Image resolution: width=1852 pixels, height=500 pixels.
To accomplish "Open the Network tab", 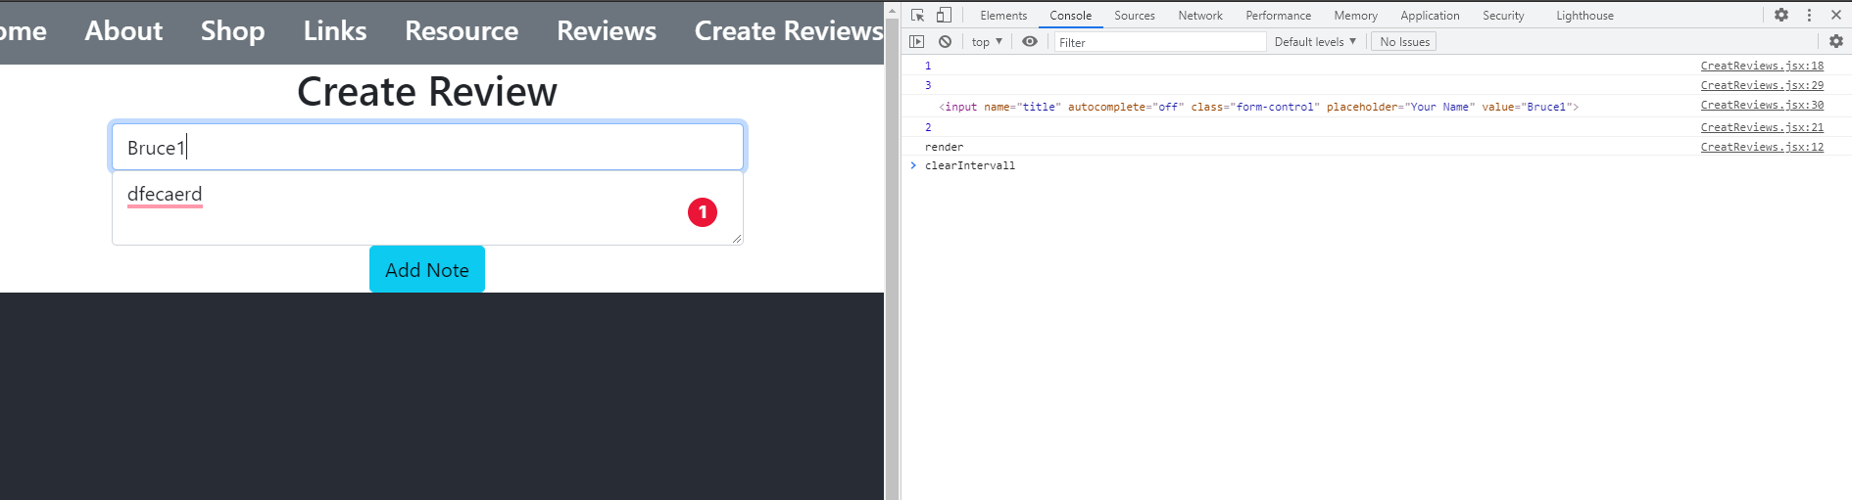I will pyautogui.click(x=1200, y=16).
